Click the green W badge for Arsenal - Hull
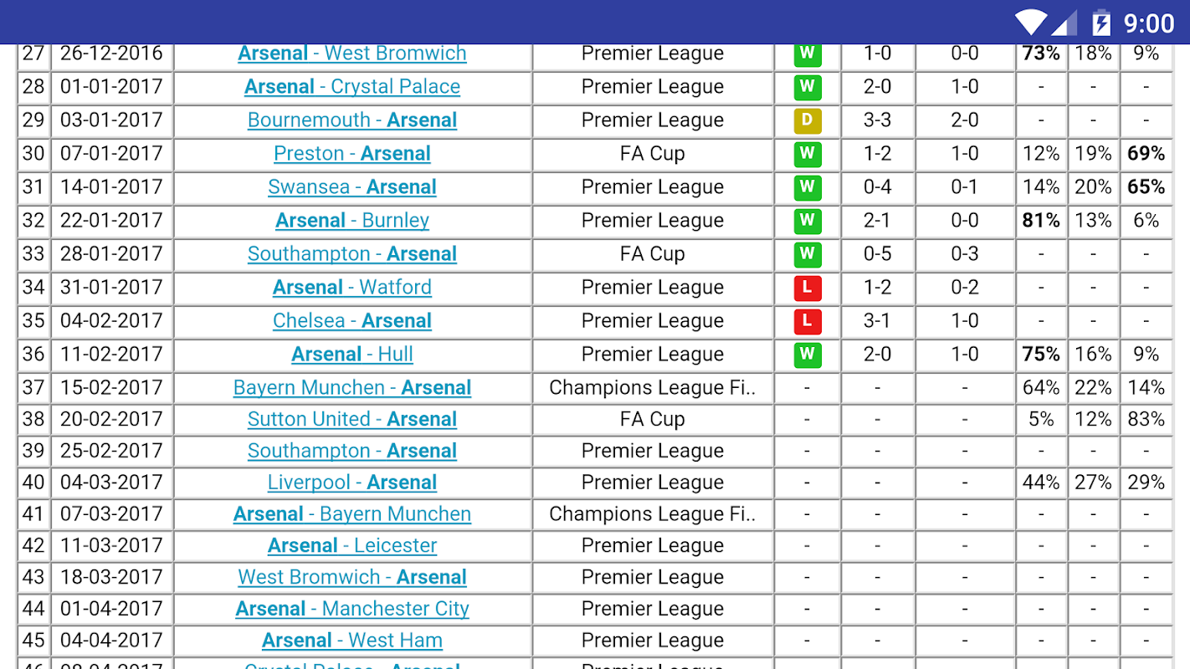1190x669 pixels. pos(807,355)
